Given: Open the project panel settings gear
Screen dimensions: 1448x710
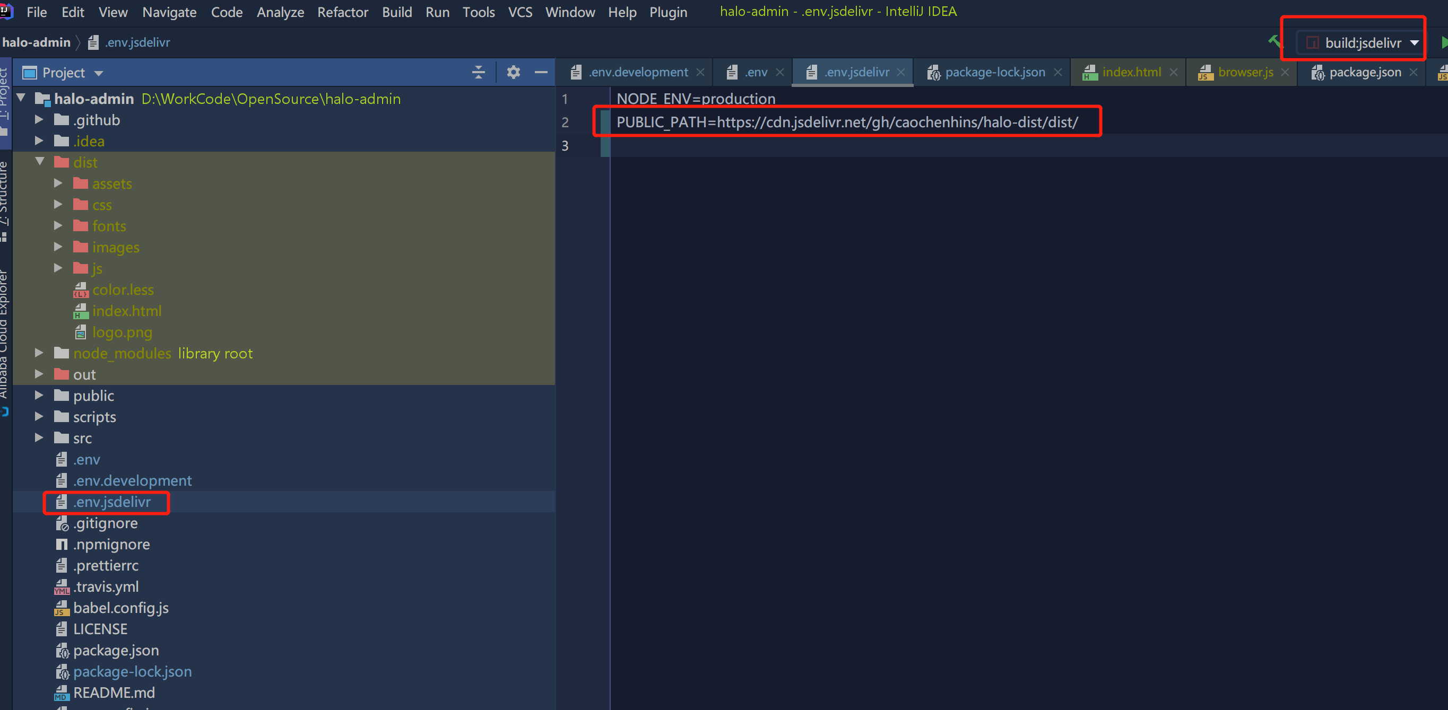Looking at the screenshot, I should [x=513, y=73].
